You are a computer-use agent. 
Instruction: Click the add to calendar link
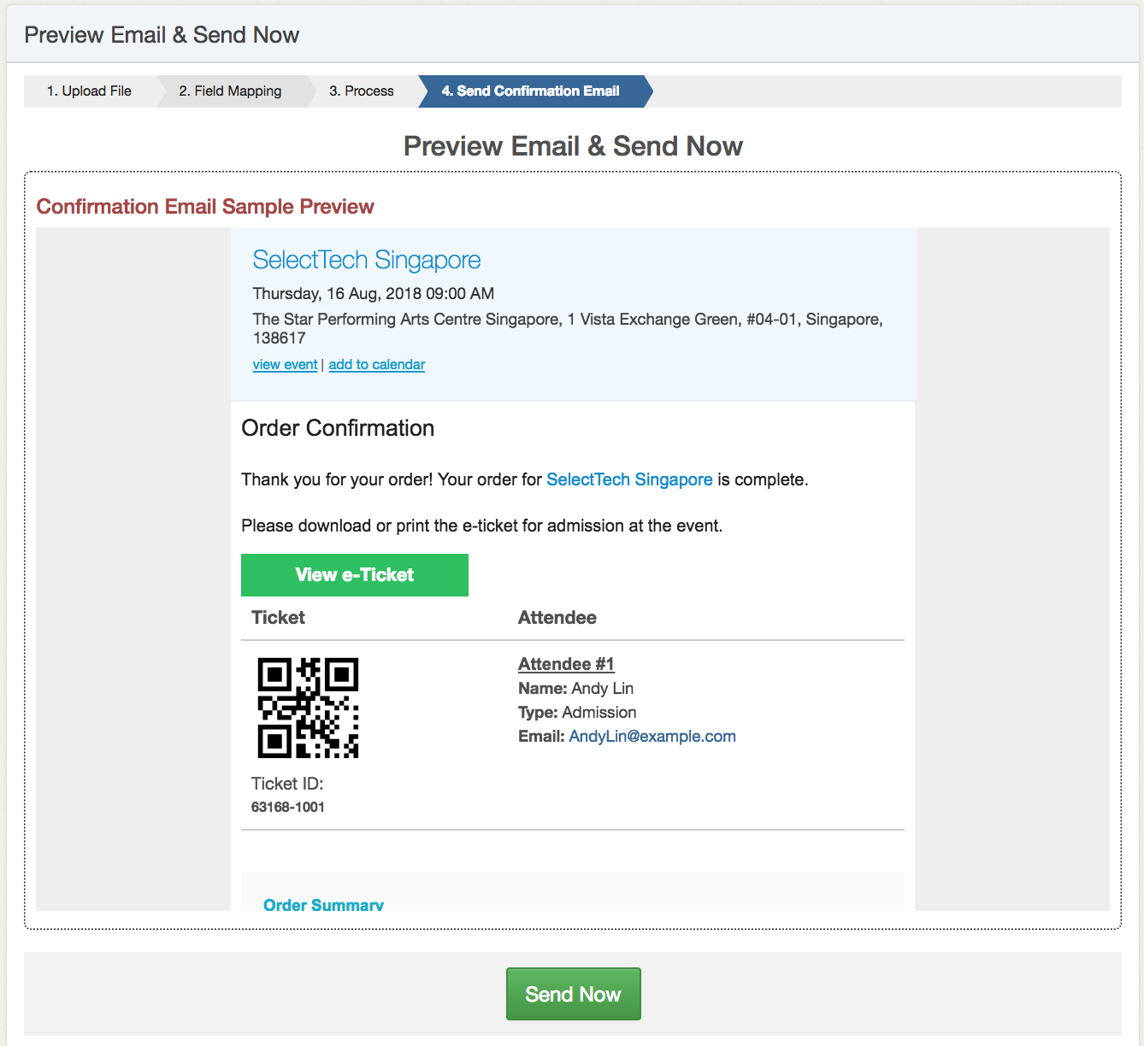(x=376, y=365)
